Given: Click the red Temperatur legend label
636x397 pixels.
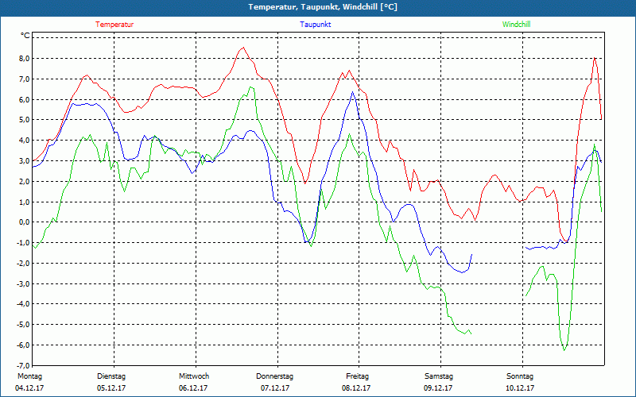Looking at the screenshot, I should click(114, 25).
